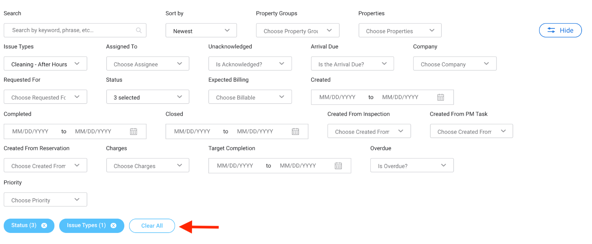Expand the Status 3 selected dropdown
The image size is (592, 244).
click(148, 97)
